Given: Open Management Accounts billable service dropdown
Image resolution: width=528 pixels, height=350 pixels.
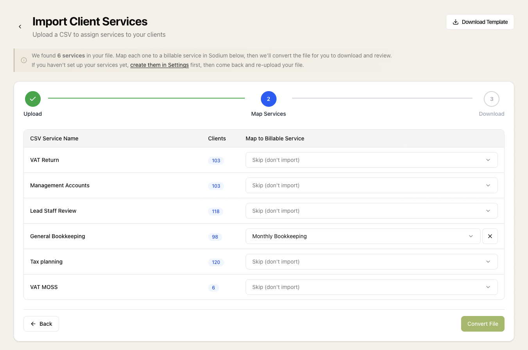Looking at the screenshot, I should tap(372, 185).
